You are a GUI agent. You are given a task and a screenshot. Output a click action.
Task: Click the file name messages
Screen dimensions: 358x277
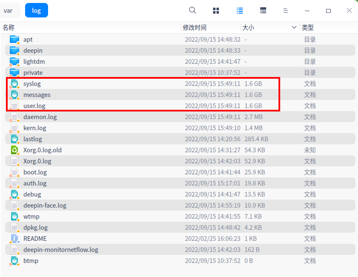(37, 95)
